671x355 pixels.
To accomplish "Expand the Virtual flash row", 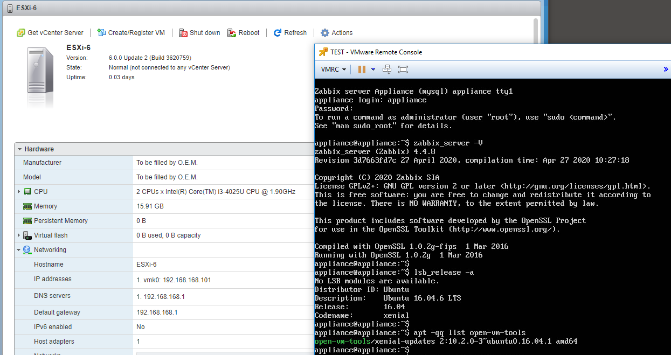I will (19, 235).
